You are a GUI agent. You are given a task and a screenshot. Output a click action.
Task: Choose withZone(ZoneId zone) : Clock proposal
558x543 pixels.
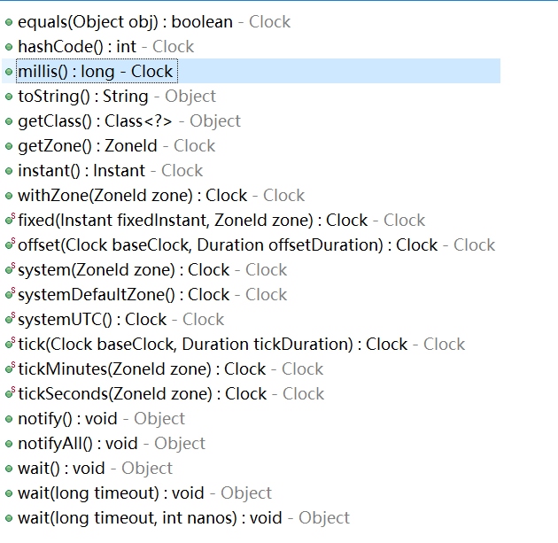(x=161, y=196)
